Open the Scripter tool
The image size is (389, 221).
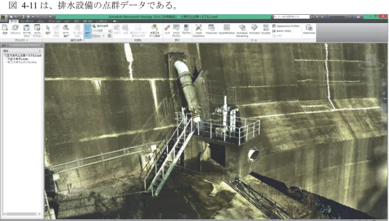[266, 29]
